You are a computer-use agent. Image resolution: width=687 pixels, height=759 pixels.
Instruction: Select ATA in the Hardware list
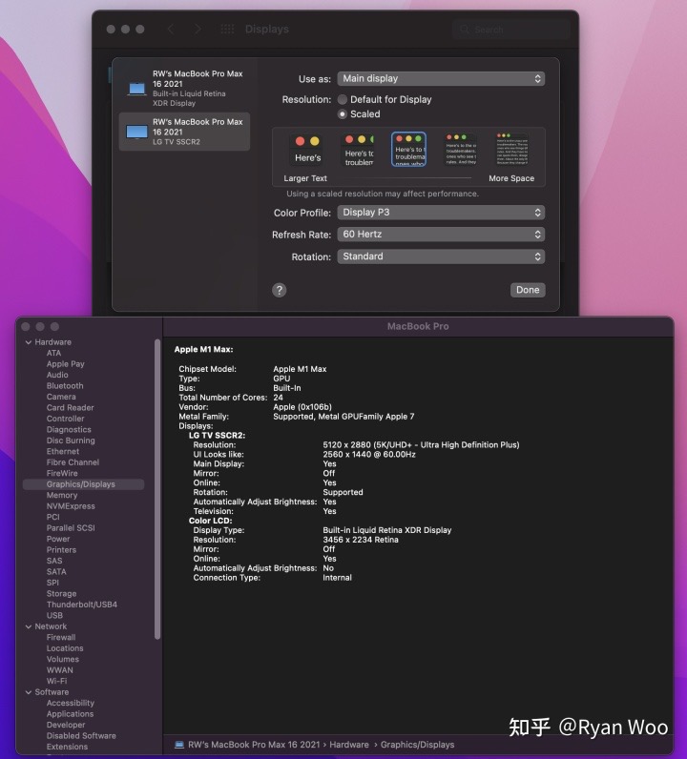(x=53, y=354)
